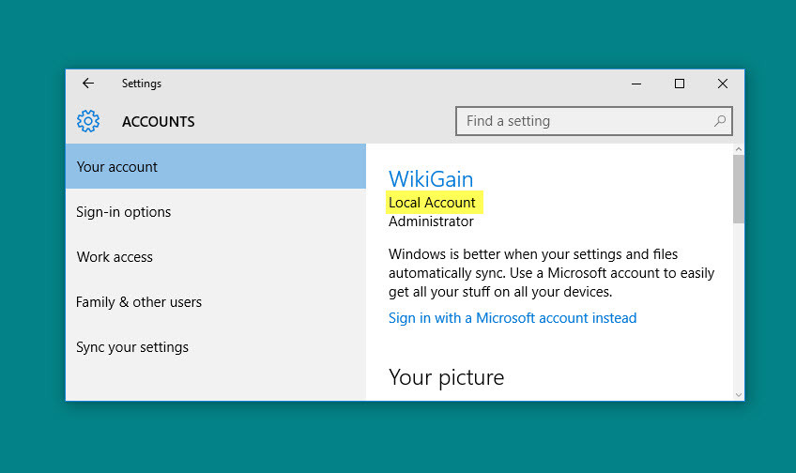Click the search magnifier icon
This screenshot has width=796, height=473.
[x=720, y=121]
